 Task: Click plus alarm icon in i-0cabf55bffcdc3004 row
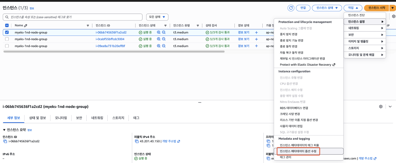256,39
